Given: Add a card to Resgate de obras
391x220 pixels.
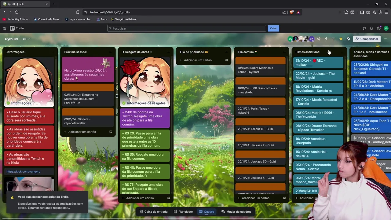Looking at the screenshot, I should (140, 198).
